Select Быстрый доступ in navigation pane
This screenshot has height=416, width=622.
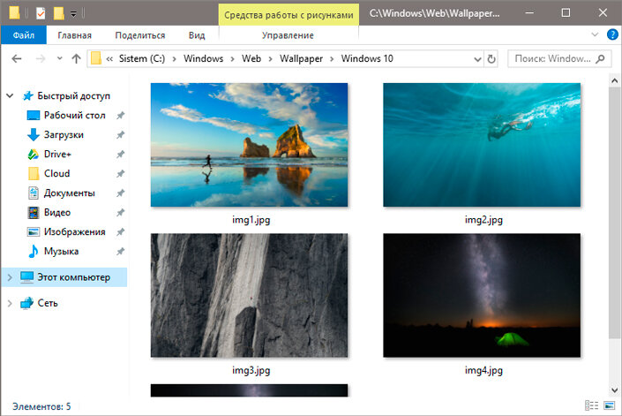pos(73,95)
